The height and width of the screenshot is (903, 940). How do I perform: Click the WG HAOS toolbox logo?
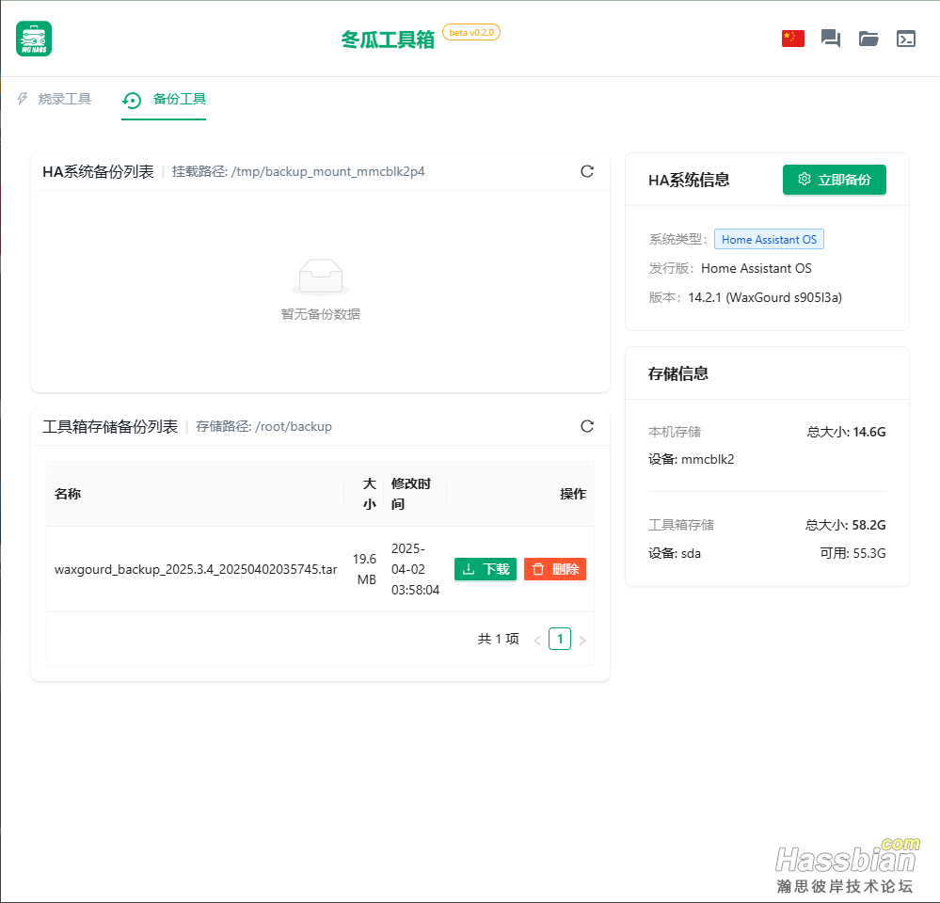(34, 39)
